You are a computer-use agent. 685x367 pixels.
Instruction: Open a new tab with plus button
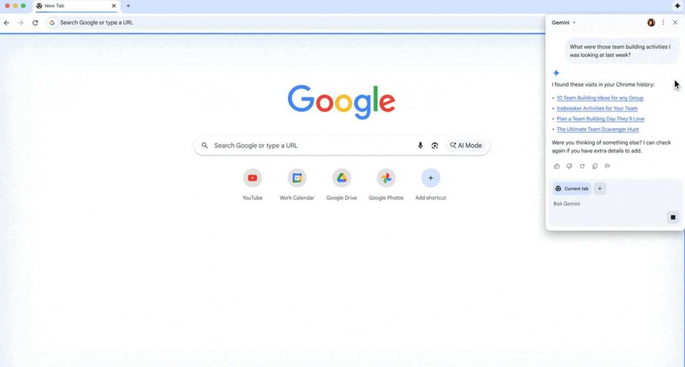(128, 6)
